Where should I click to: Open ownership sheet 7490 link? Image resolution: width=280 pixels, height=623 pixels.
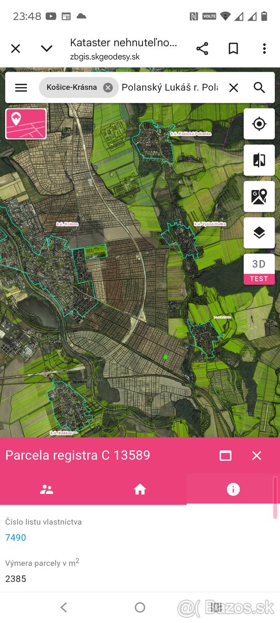[16, 538]
